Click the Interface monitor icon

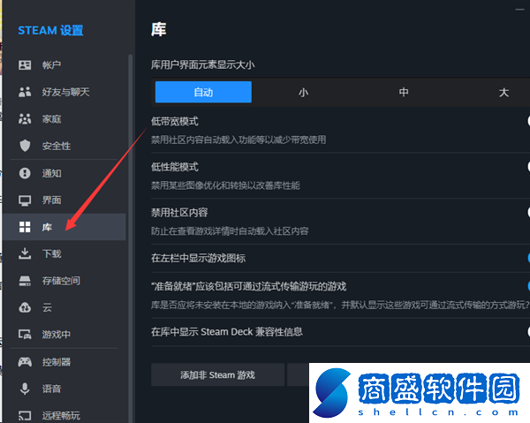click(25, 200)
